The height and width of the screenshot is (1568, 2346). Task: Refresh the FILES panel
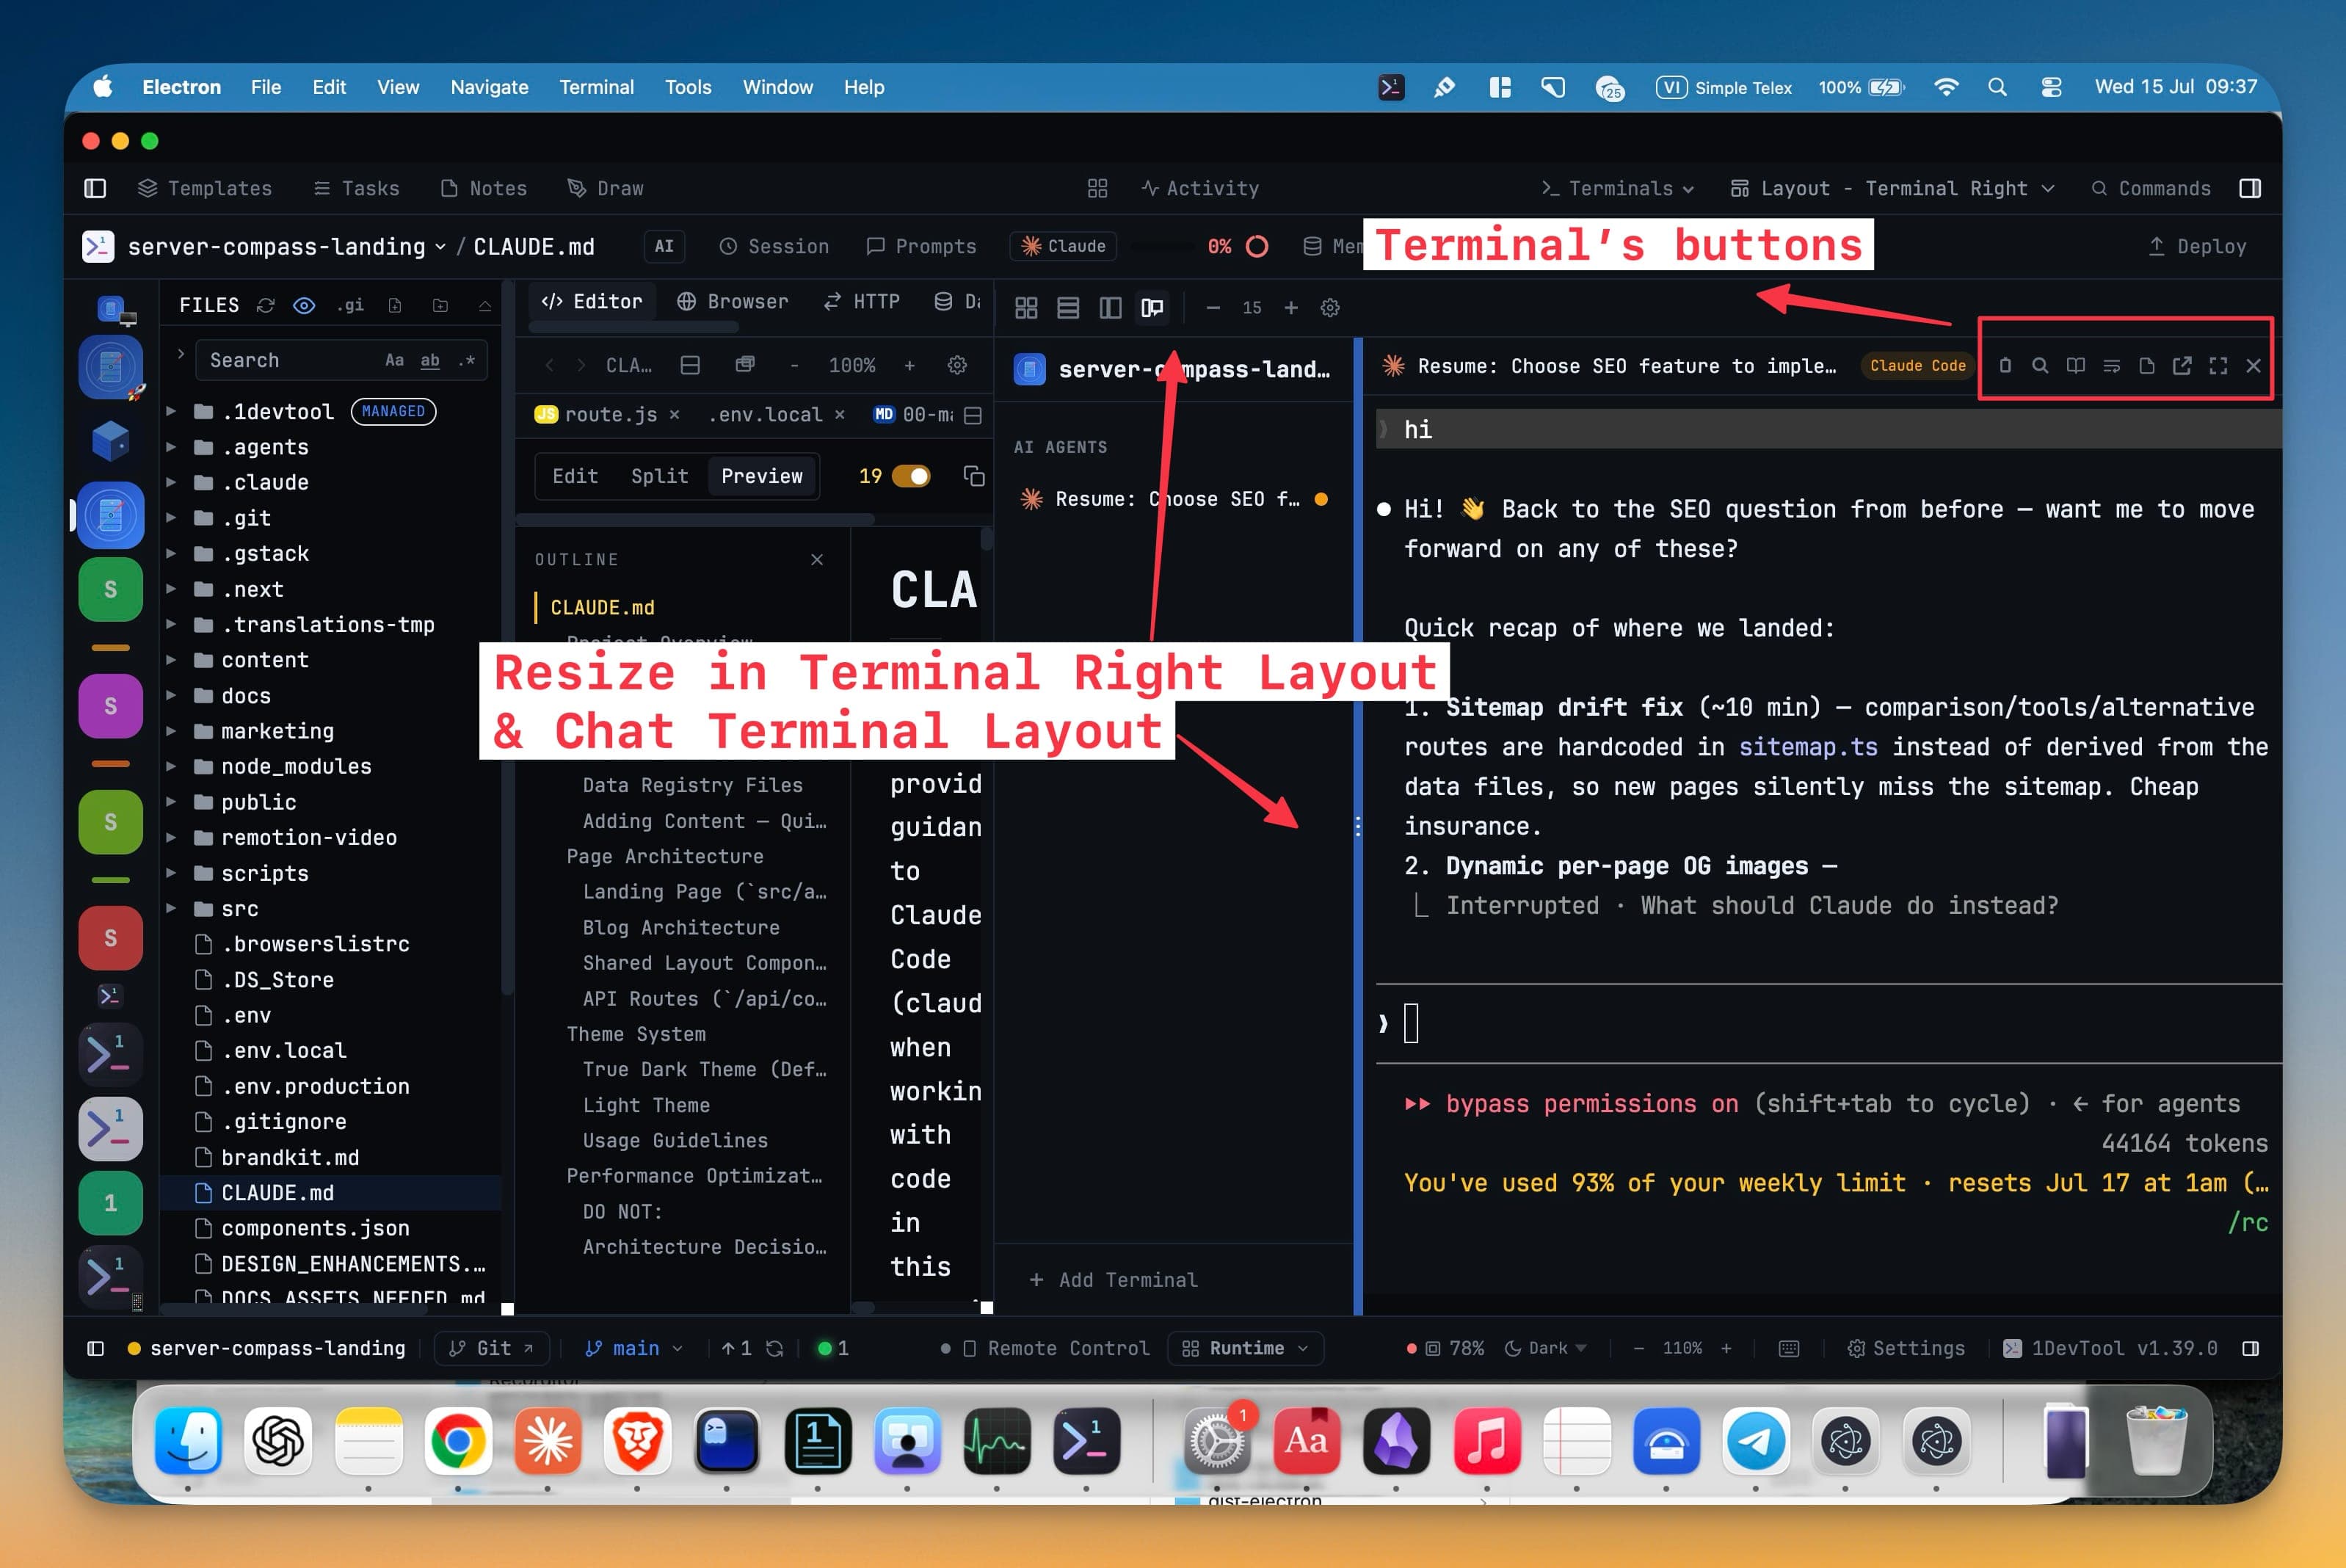coord(265,305)
